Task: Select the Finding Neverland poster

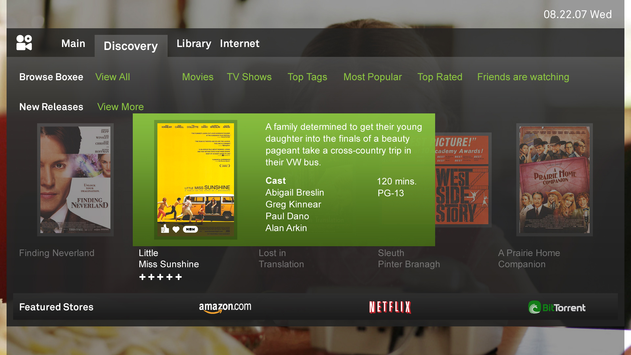Action: pos(75,180)
